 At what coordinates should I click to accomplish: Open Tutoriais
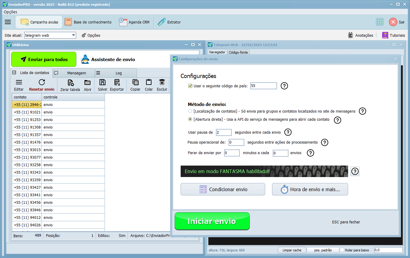(x=393, y=35)
